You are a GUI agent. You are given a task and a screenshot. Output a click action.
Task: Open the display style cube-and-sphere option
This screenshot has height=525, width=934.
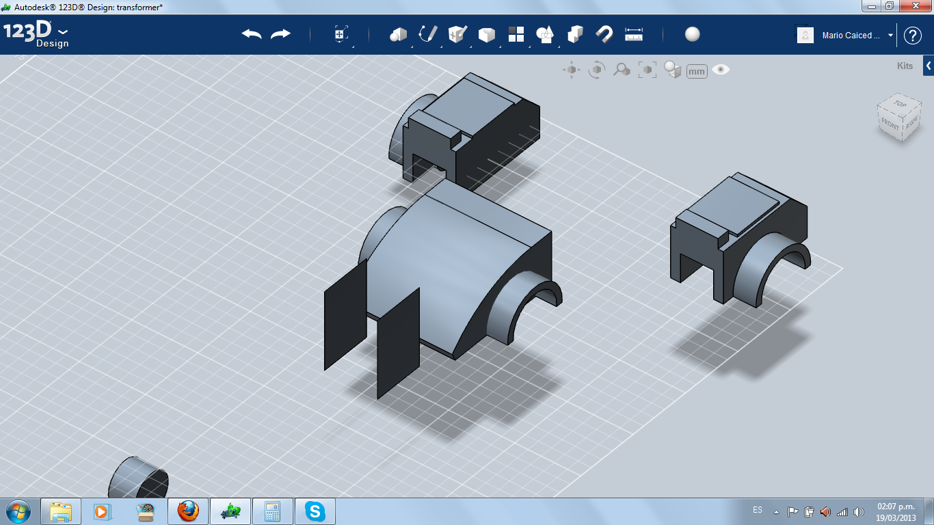[x=673, y=70]
